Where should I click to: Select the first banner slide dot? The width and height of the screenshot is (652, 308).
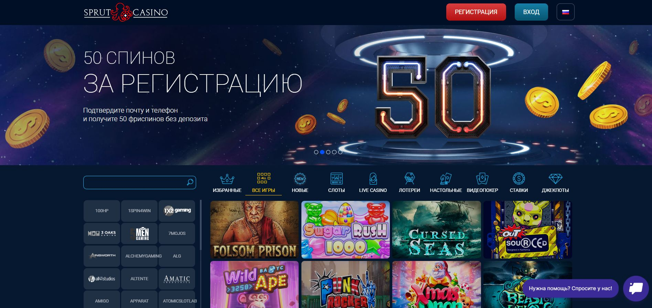[316, 152]
